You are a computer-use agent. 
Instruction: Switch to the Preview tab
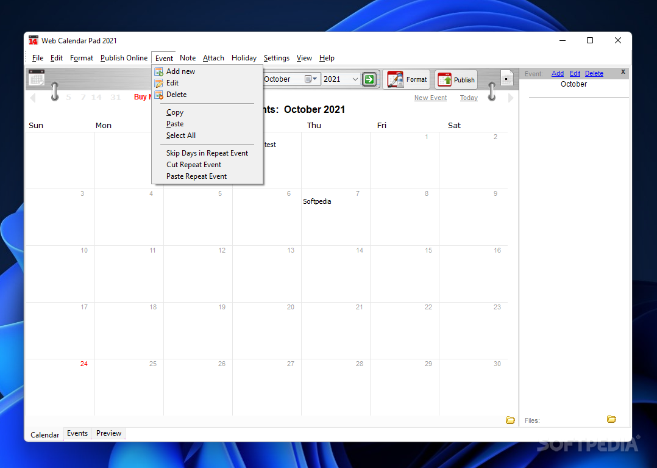tap(108, 433)
